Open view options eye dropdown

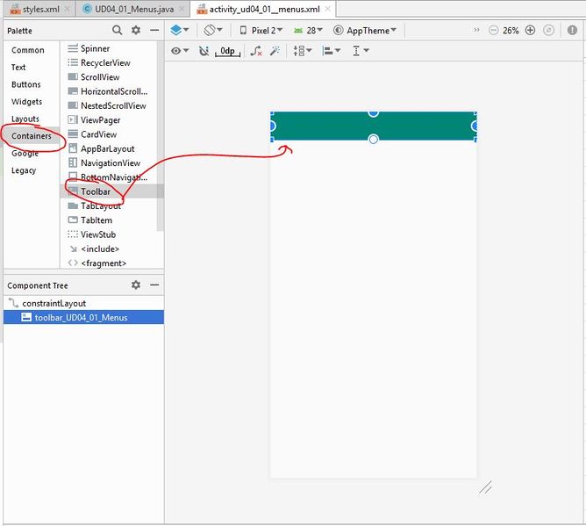180,51
